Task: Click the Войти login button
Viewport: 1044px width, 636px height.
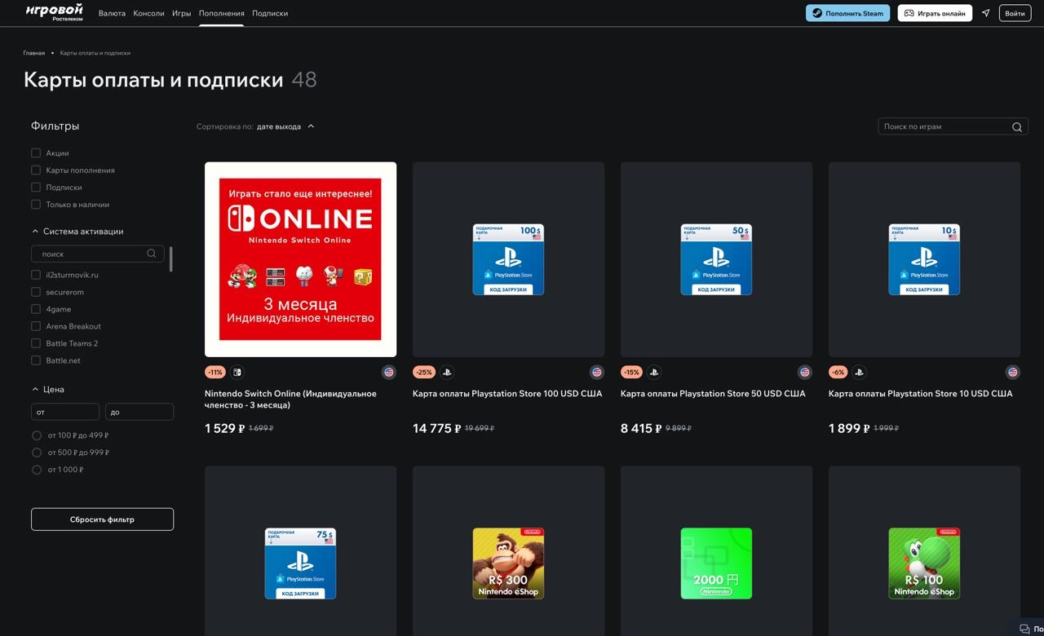Action: [1015, 13]
